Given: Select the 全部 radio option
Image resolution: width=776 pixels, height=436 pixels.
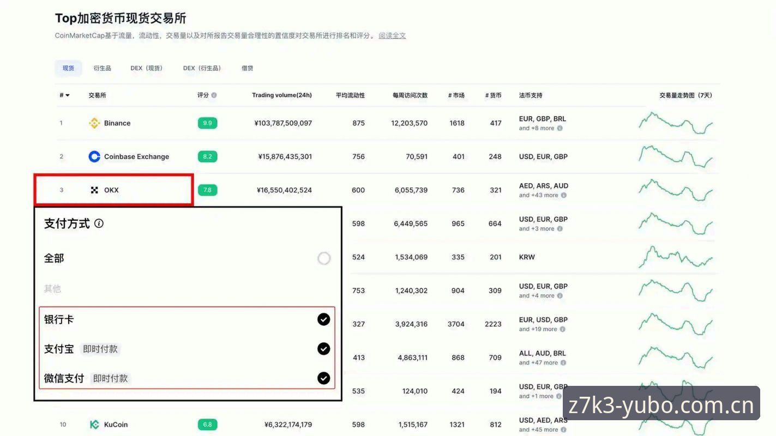Looking at the screenshot, I should [324, 258].
